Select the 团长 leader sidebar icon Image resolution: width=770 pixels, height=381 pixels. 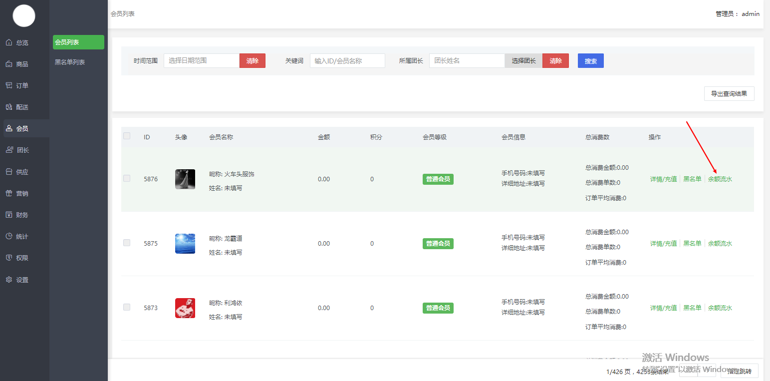point(9,150)
